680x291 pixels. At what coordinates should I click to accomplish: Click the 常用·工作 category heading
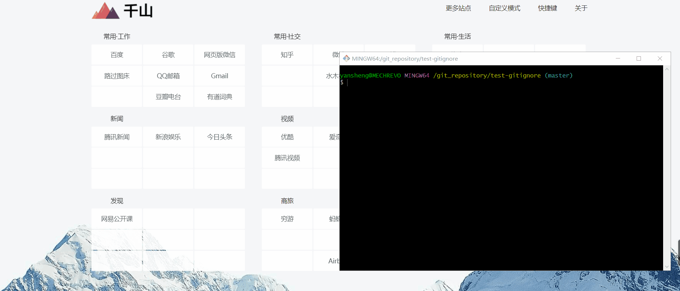click(x=117, y=37)
